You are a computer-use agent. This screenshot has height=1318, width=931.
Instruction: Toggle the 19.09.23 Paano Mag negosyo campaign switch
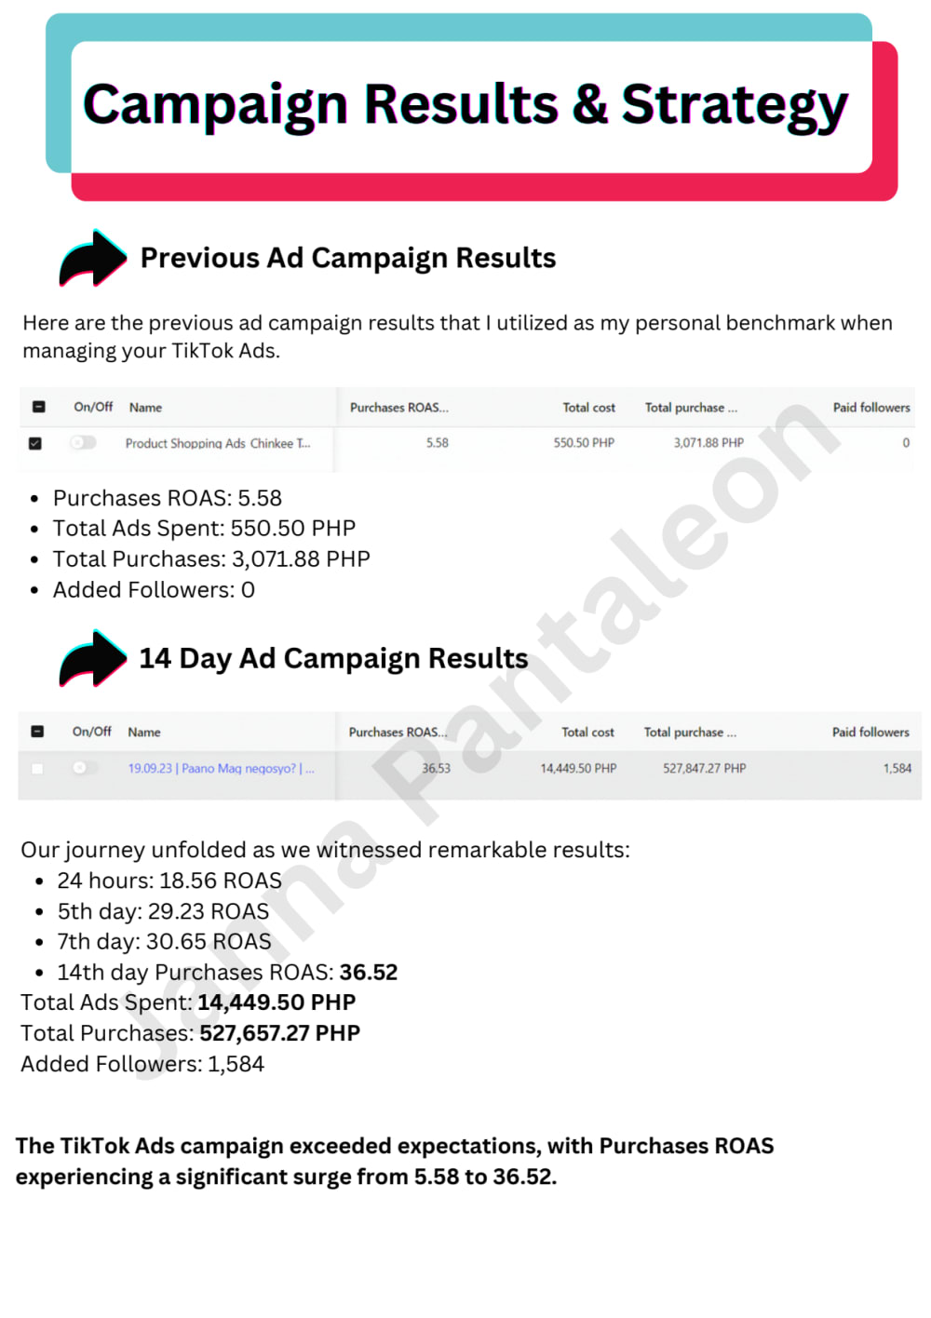coord(84,768)
